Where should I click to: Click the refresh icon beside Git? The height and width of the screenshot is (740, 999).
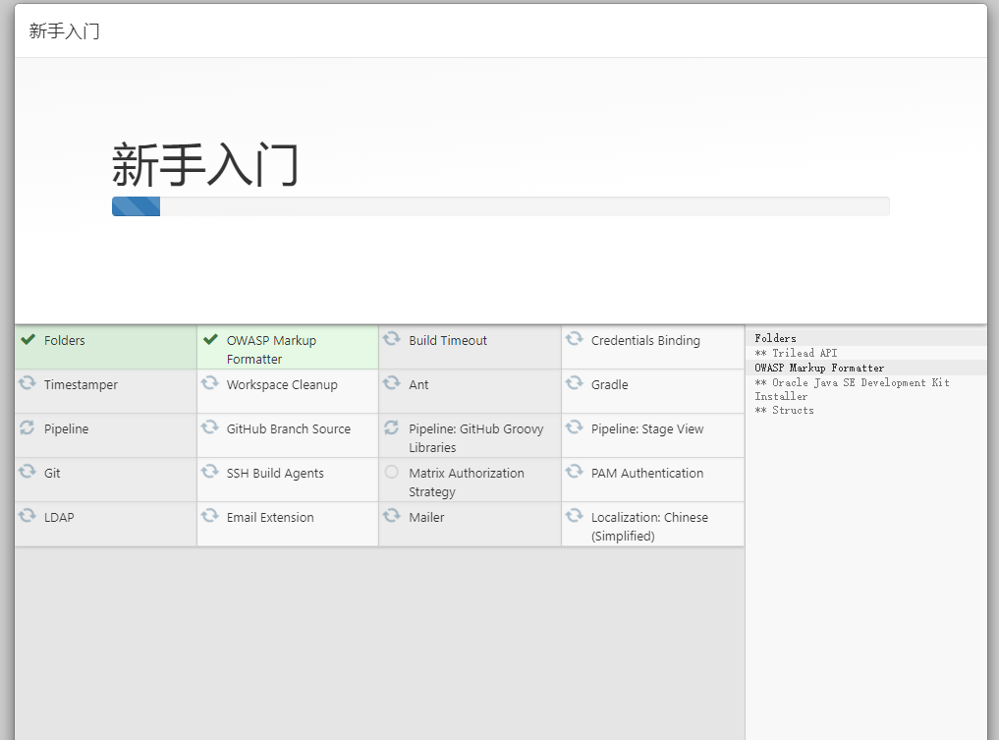(x=28, y=471)
